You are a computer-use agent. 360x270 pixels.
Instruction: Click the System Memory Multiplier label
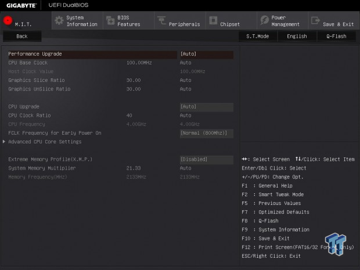pos(42,168)
